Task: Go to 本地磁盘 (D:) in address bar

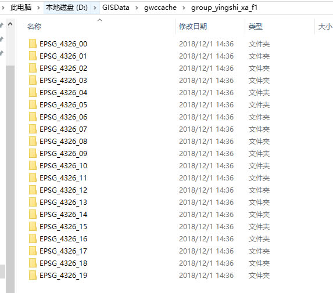Action: [x=67, y=8]
